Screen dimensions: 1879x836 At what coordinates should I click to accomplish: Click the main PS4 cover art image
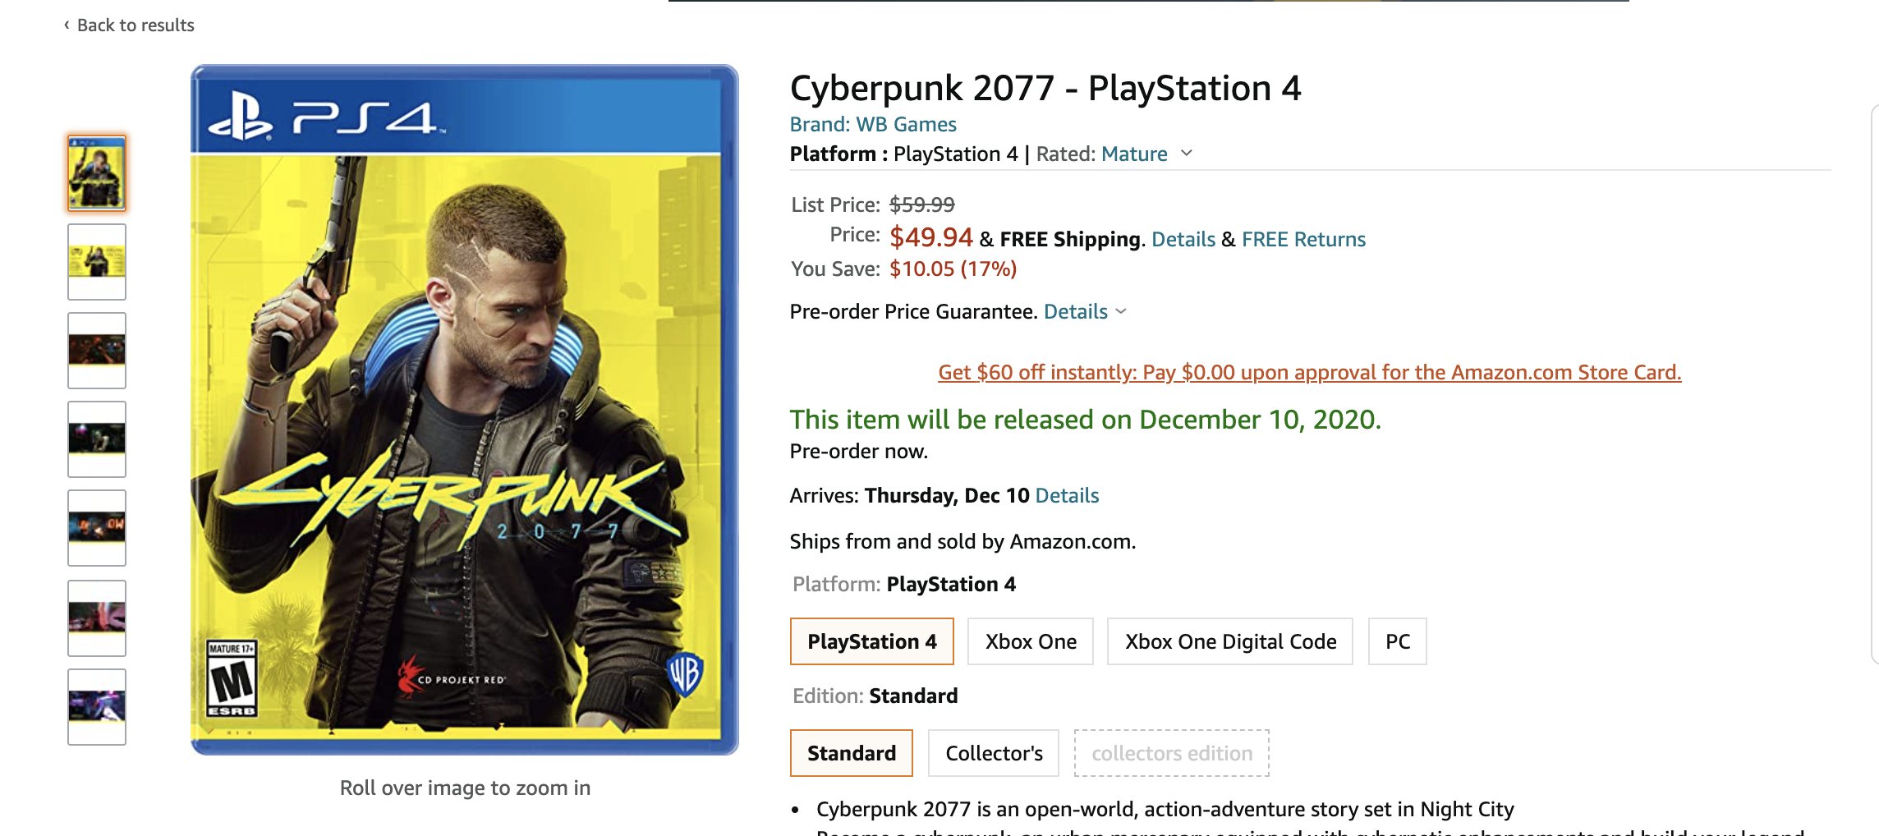coord(465,409)
